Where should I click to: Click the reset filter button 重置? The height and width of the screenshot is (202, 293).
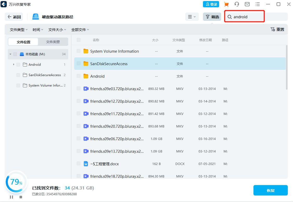277,29
